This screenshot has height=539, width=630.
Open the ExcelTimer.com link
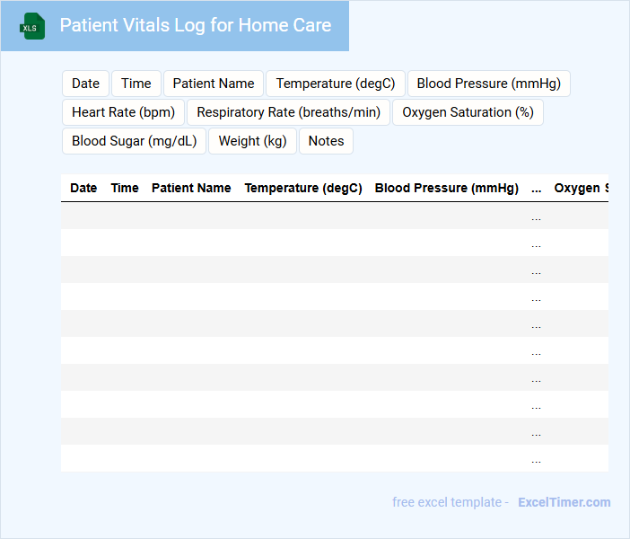564,502
